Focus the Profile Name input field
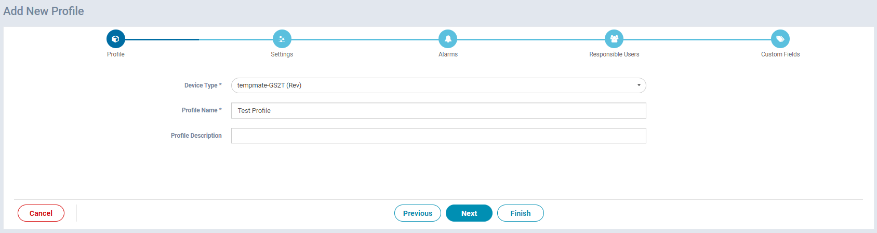Viewport: 877px width, 233px height. pyautogui.click(x=438, y=110)
